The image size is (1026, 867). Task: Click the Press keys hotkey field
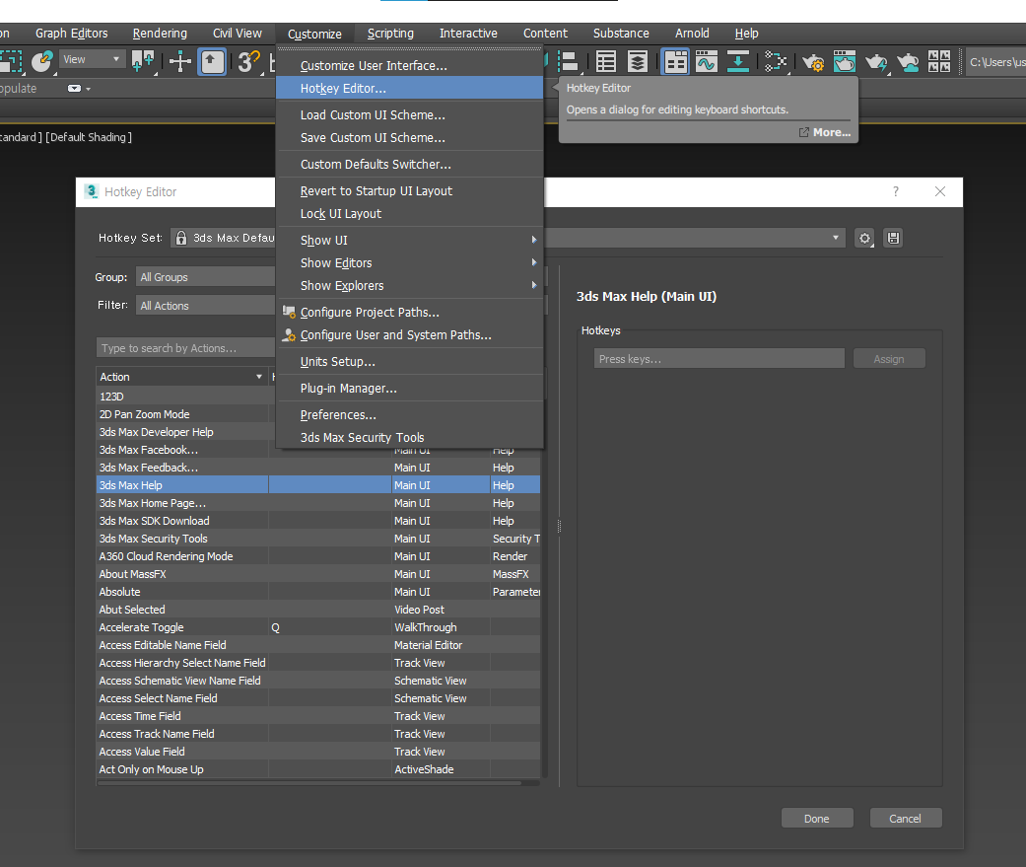click(x=719, y=359)
